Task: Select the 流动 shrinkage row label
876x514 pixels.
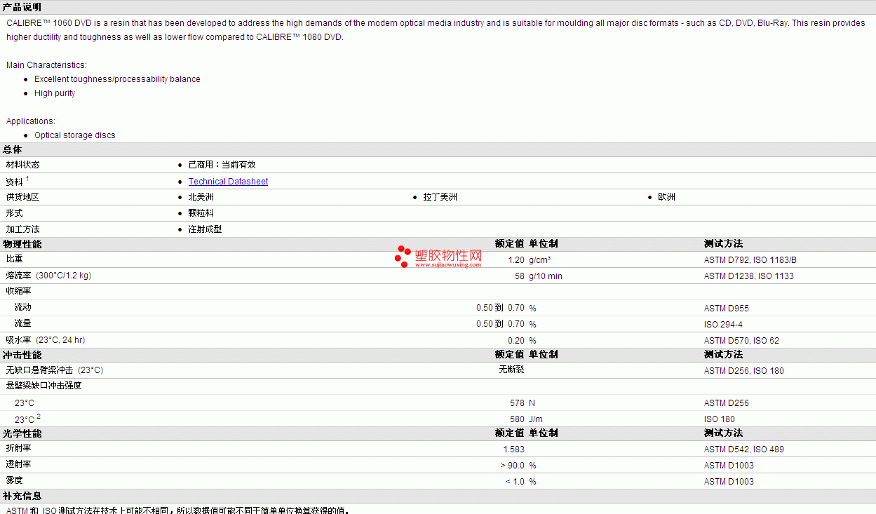Action: pos(23,308)
